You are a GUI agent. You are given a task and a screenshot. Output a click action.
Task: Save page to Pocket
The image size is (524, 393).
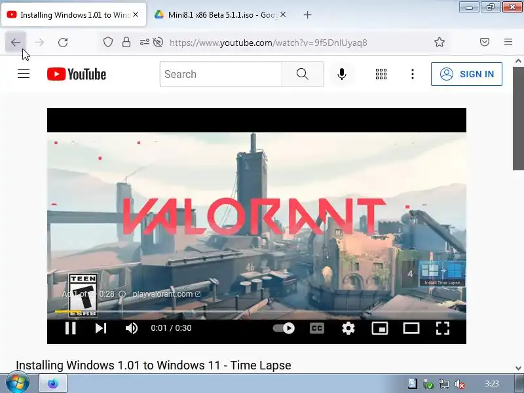click(485, 42)
